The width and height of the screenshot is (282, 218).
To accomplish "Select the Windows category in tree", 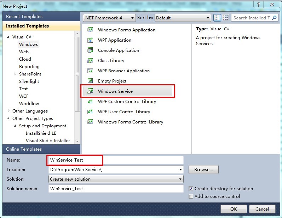I will pos(28,44).
